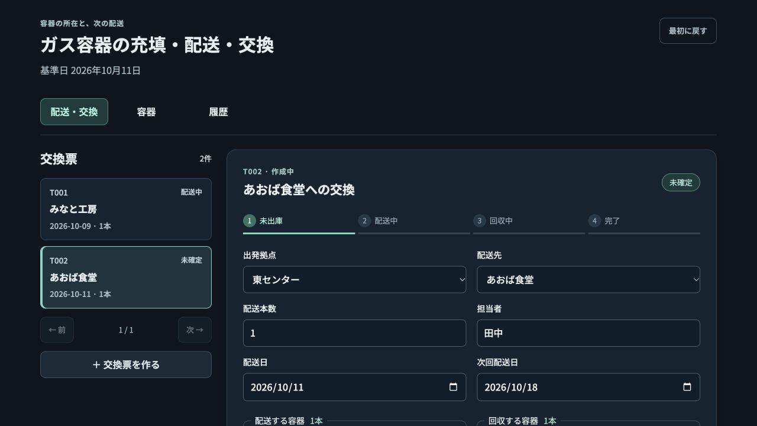Viewport: 757px width, 426px height.
Task: Open the 配送先 dropdown showing あおば食堂
Action: [588, 279]
